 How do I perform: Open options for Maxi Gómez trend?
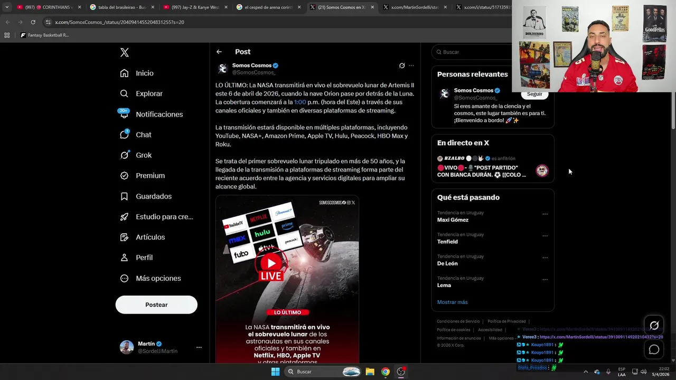(x=545, y=214)
